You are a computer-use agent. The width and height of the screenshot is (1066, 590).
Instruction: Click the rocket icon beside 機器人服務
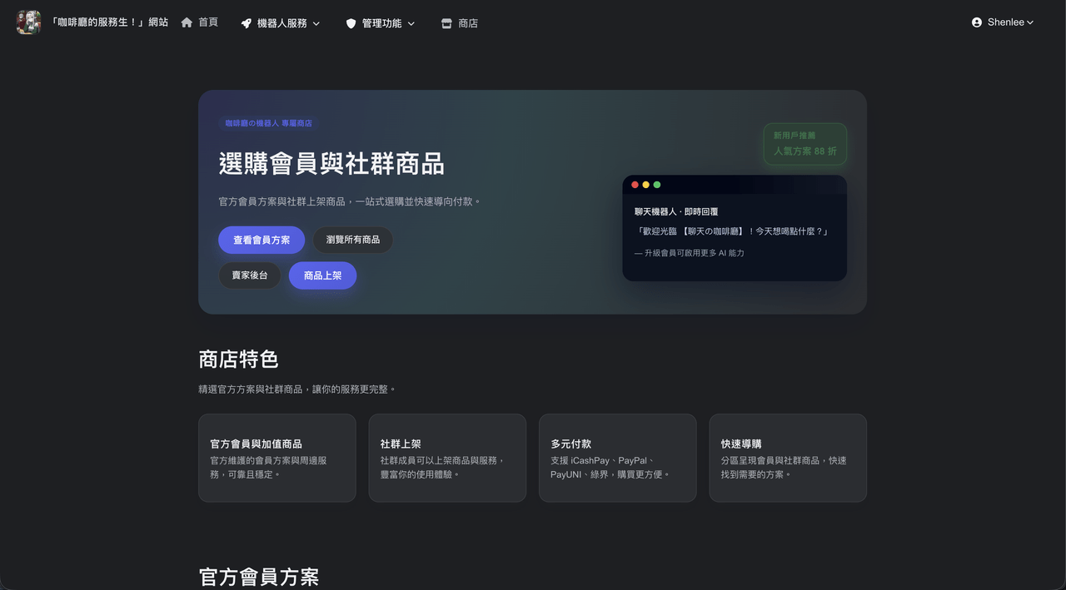point(247,23)
